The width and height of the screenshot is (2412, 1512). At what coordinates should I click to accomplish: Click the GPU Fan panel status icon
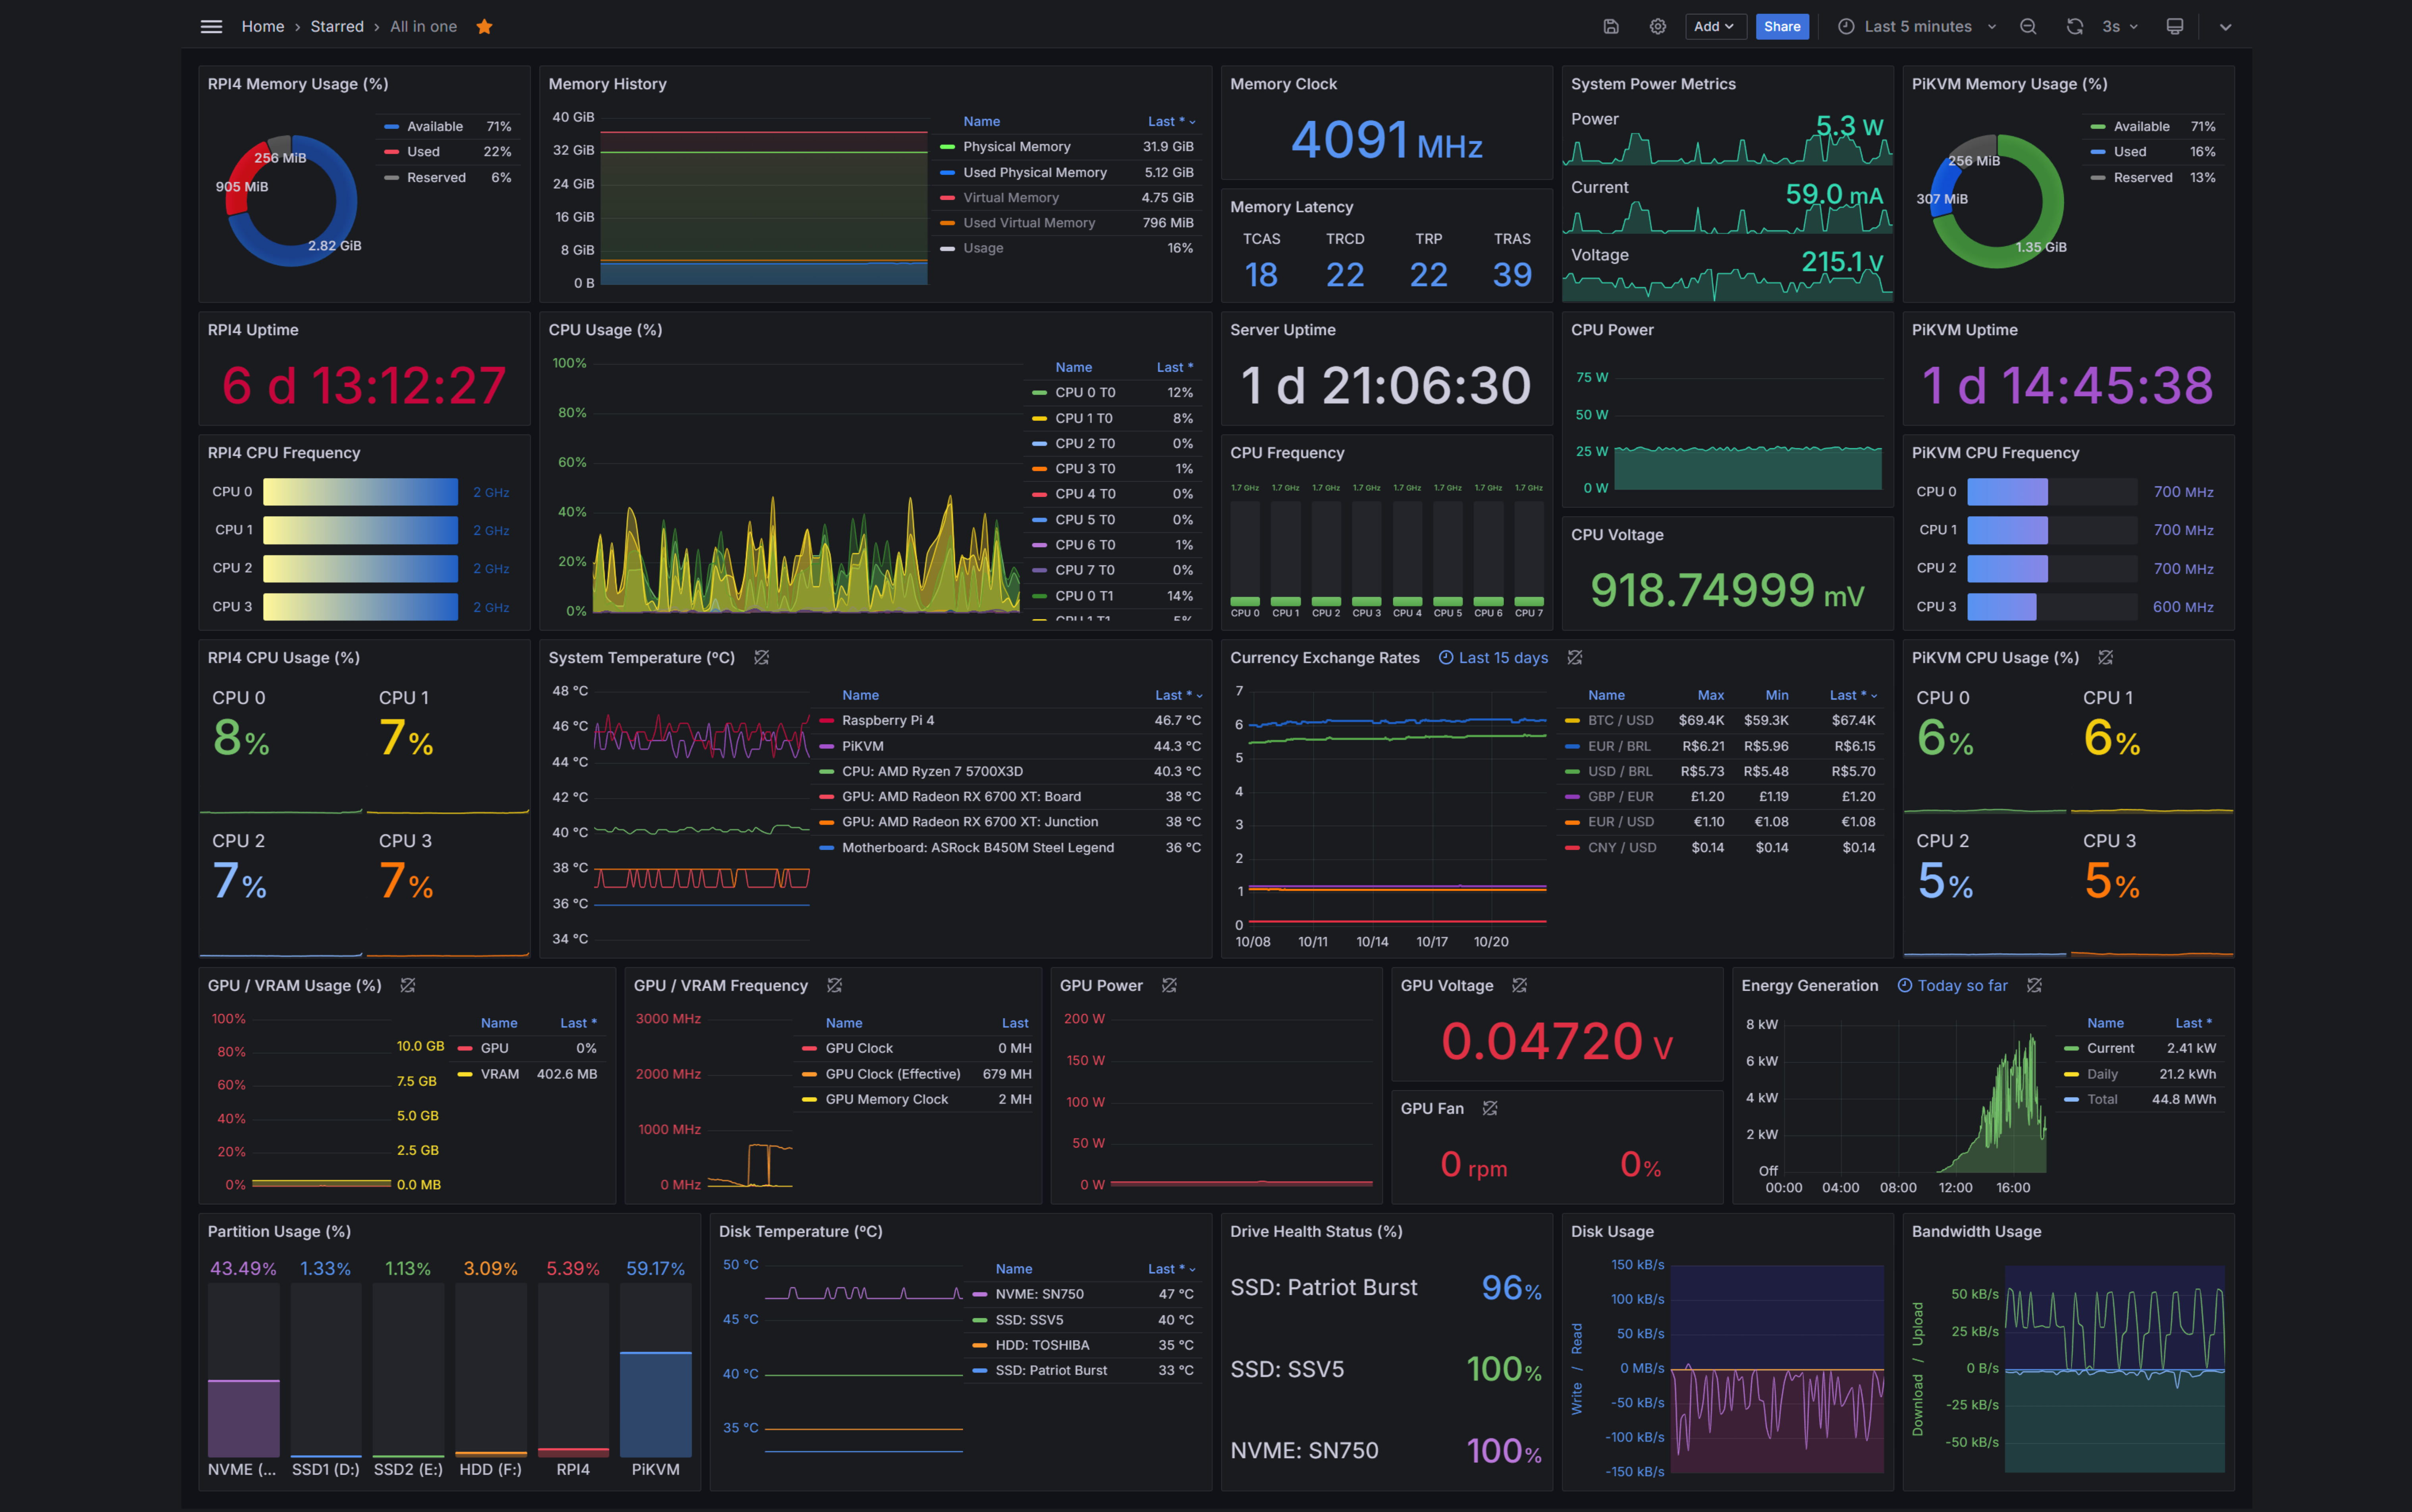pos(1490,1108)
